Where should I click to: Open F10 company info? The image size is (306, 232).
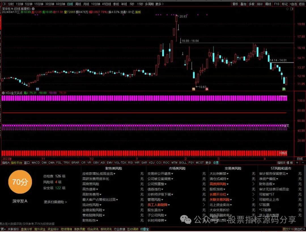277,4
